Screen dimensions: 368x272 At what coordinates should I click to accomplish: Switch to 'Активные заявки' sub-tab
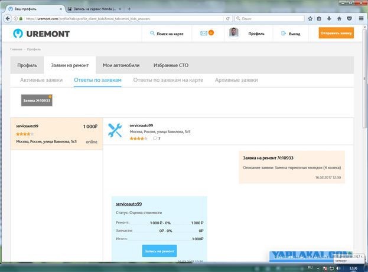click(41, 80)
